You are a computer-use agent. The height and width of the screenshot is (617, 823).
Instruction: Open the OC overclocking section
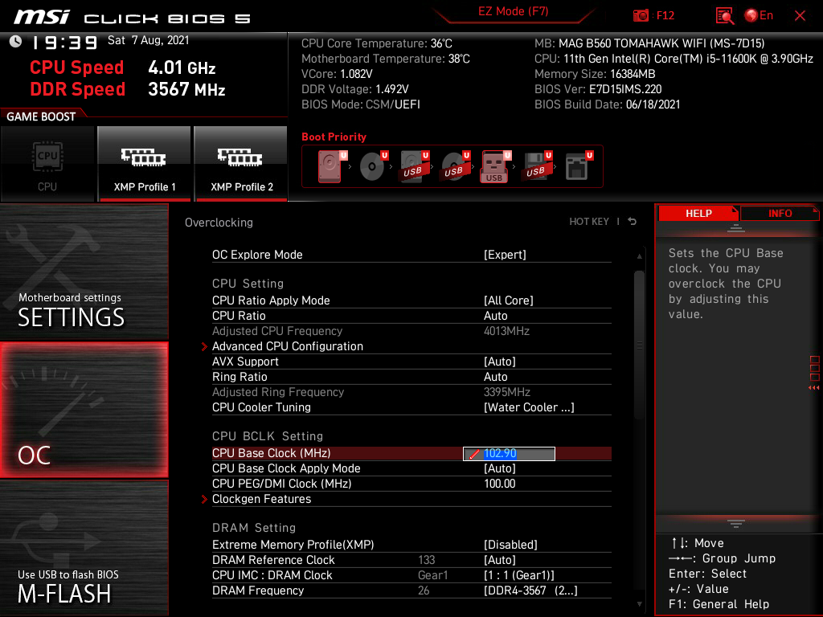pyautogui.click(x=84, y=410)
